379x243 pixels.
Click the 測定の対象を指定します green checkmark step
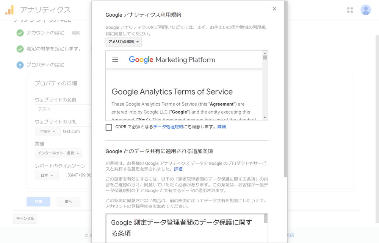click(x=20, y=49)
